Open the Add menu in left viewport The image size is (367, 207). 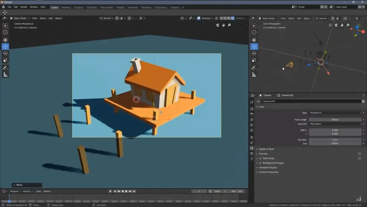coord(50,18)
